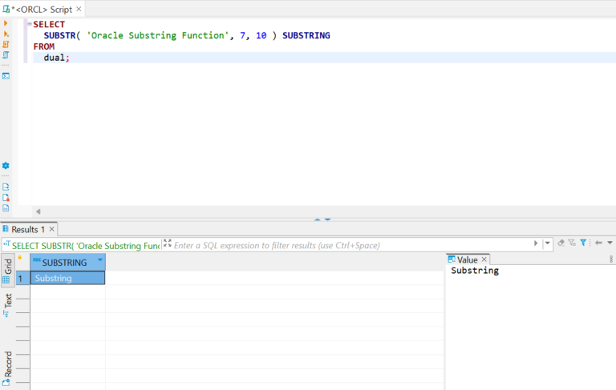Maximize the editor with the down arrow
This screenshot has width=616, height=390.
pyautogui.click(x=327, y=219)
